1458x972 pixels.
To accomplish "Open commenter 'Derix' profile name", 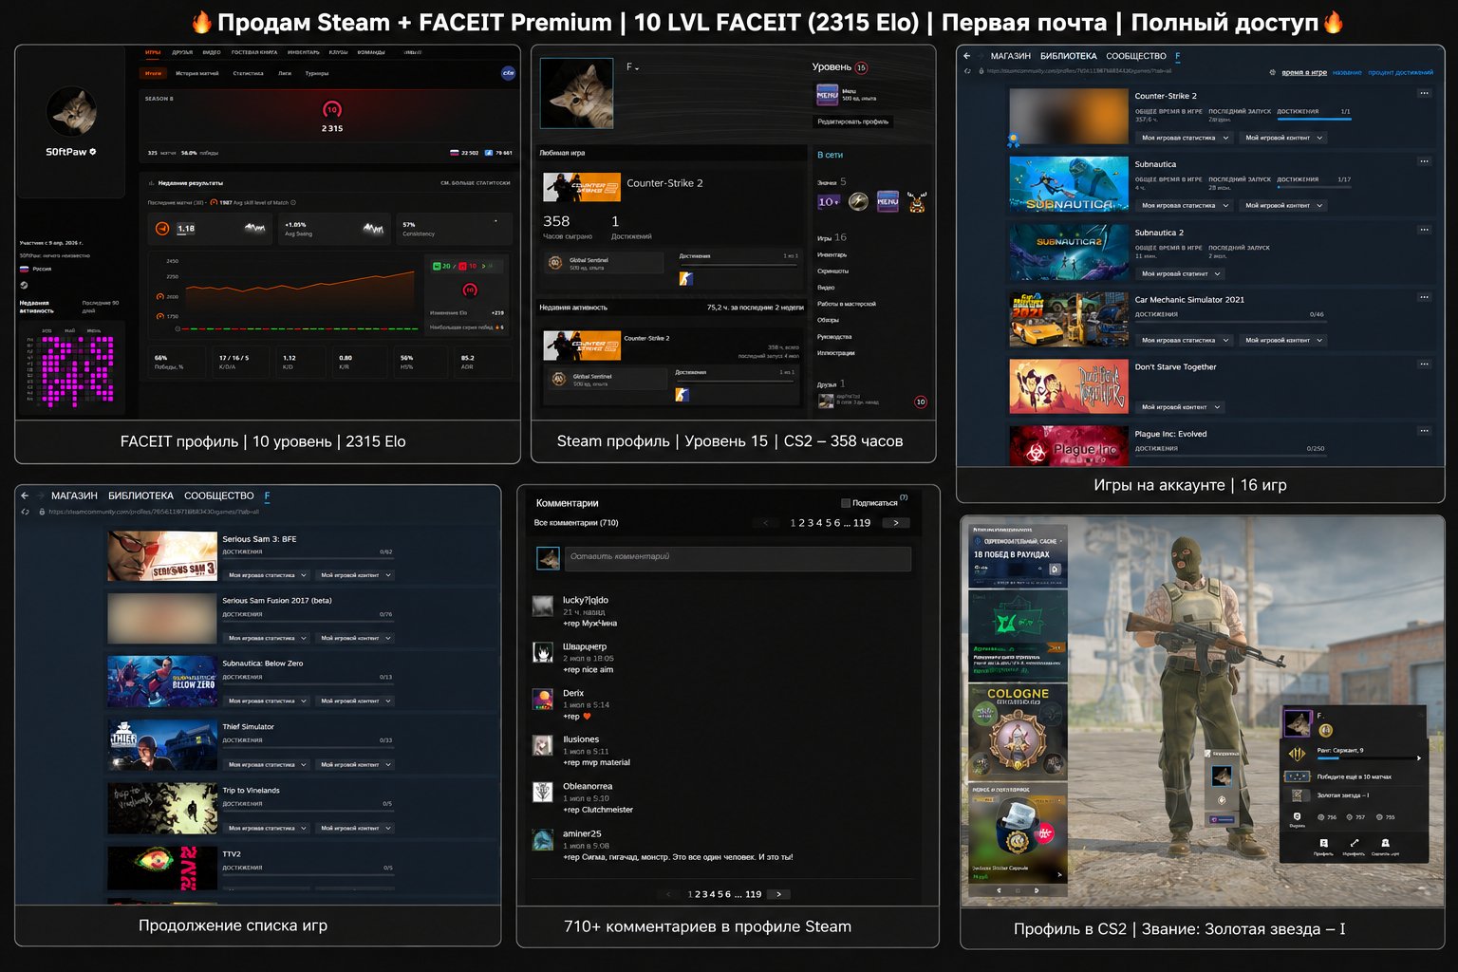I will click(x=573, y=693).
